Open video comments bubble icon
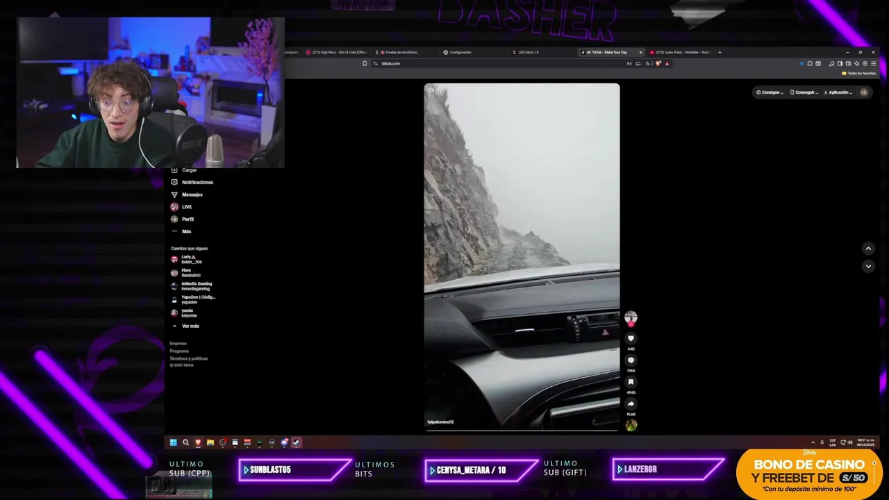This screenshot has height=500, width=889. point(631,360)
